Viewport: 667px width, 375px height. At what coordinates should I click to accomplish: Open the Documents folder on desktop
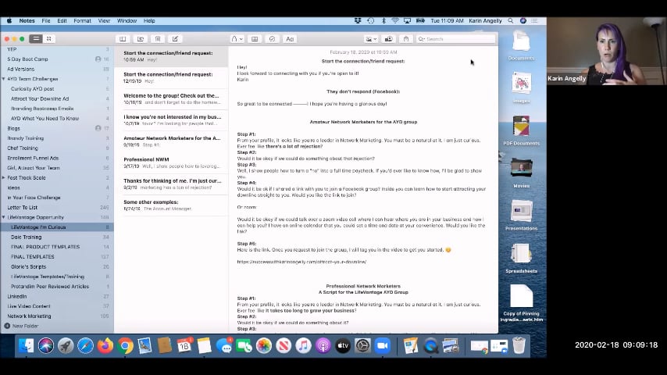point(521,46)
